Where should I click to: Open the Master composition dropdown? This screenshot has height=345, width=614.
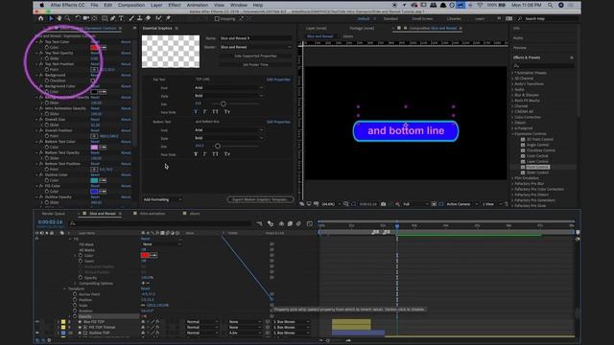[255, 47]
